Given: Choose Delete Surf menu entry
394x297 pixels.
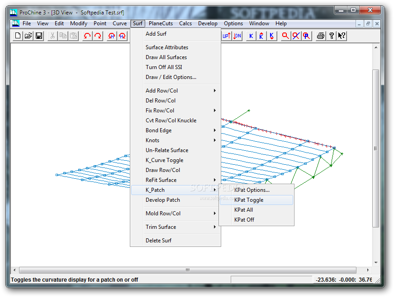Looking at the screenshot, I should pyautogui.click(x=176, y=241).
